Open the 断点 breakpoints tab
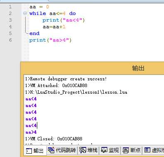The height and width of the screenshot is (157, 164). tap(132, 150)
